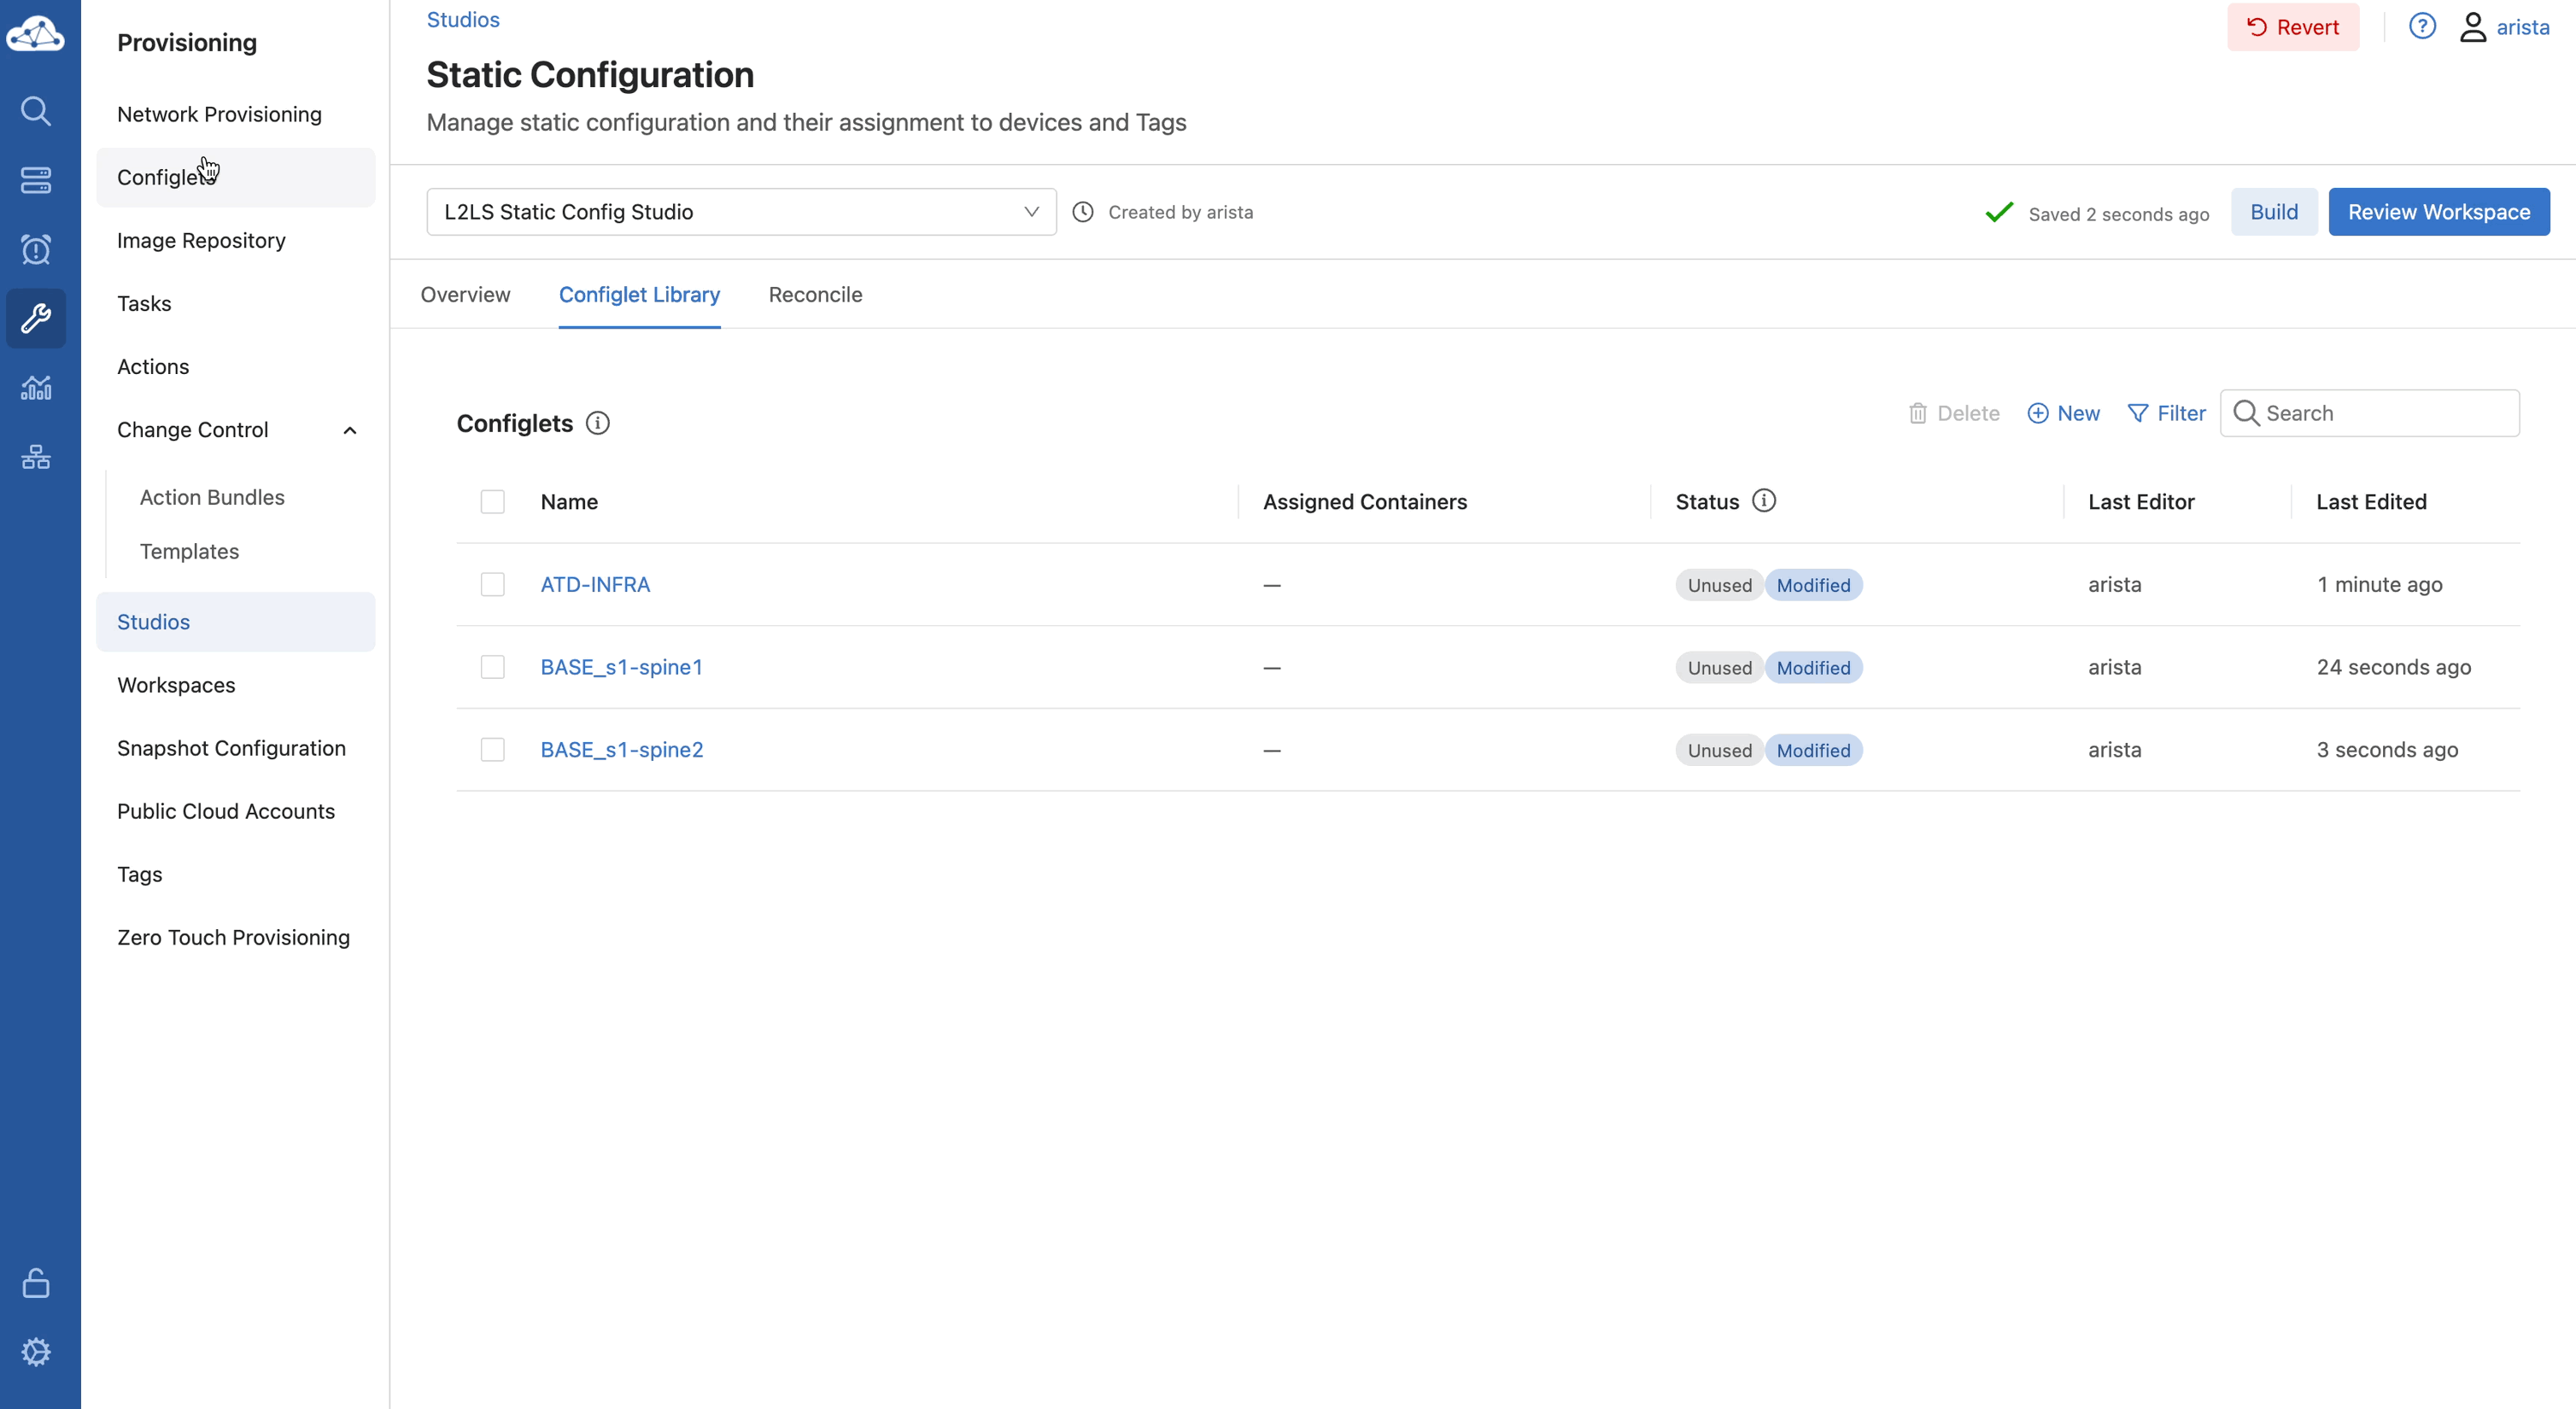Toggle the select-all checkbox in header
The height and width of the screenshot is (1409, 2576).
tap(492, 502)
